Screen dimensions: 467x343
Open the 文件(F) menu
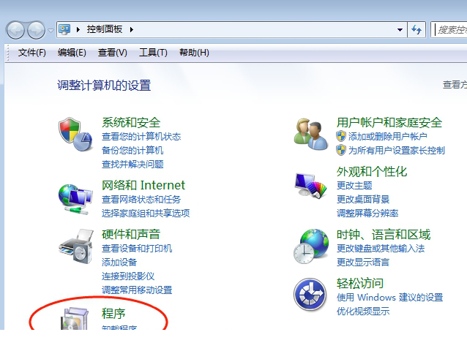click(x=32, y=53)
